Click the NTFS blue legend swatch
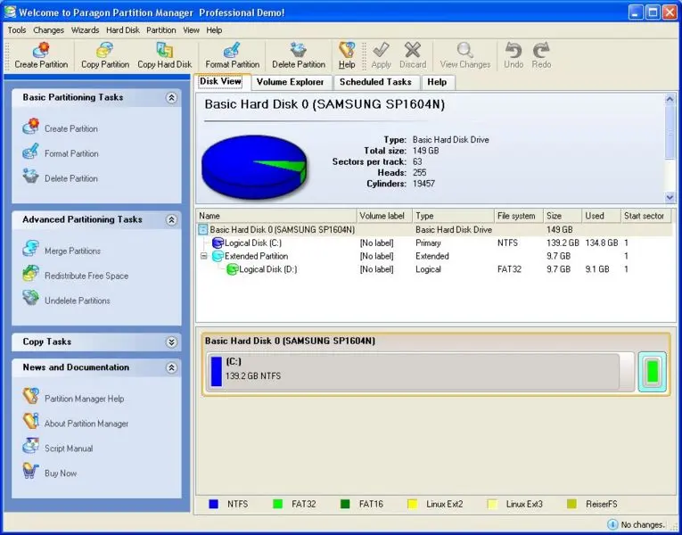The width and height of the screenshot is (682, 535). pos(213,504)
